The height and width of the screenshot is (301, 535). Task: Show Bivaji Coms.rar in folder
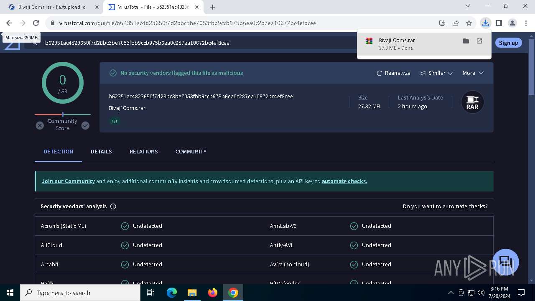(x=466, y=41)
